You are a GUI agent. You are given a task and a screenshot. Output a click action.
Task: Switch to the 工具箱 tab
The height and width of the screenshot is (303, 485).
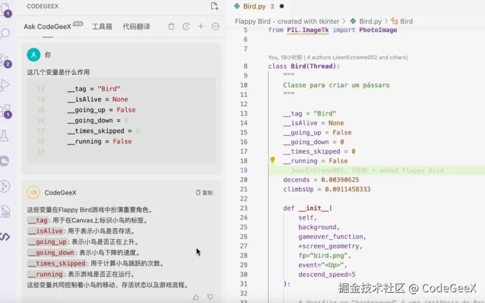click(102, 27)
